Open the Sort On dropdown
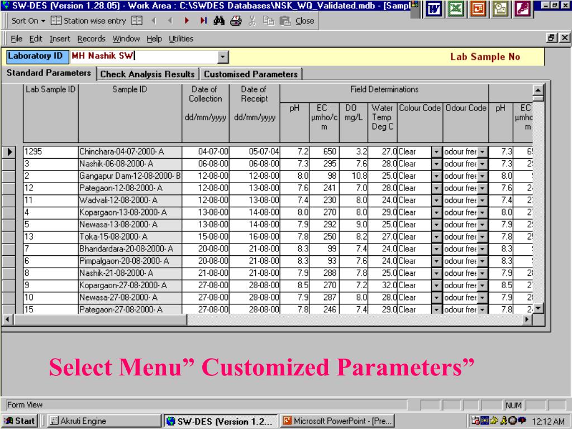This screenshot has width=572, height=429. coord(28,21)
